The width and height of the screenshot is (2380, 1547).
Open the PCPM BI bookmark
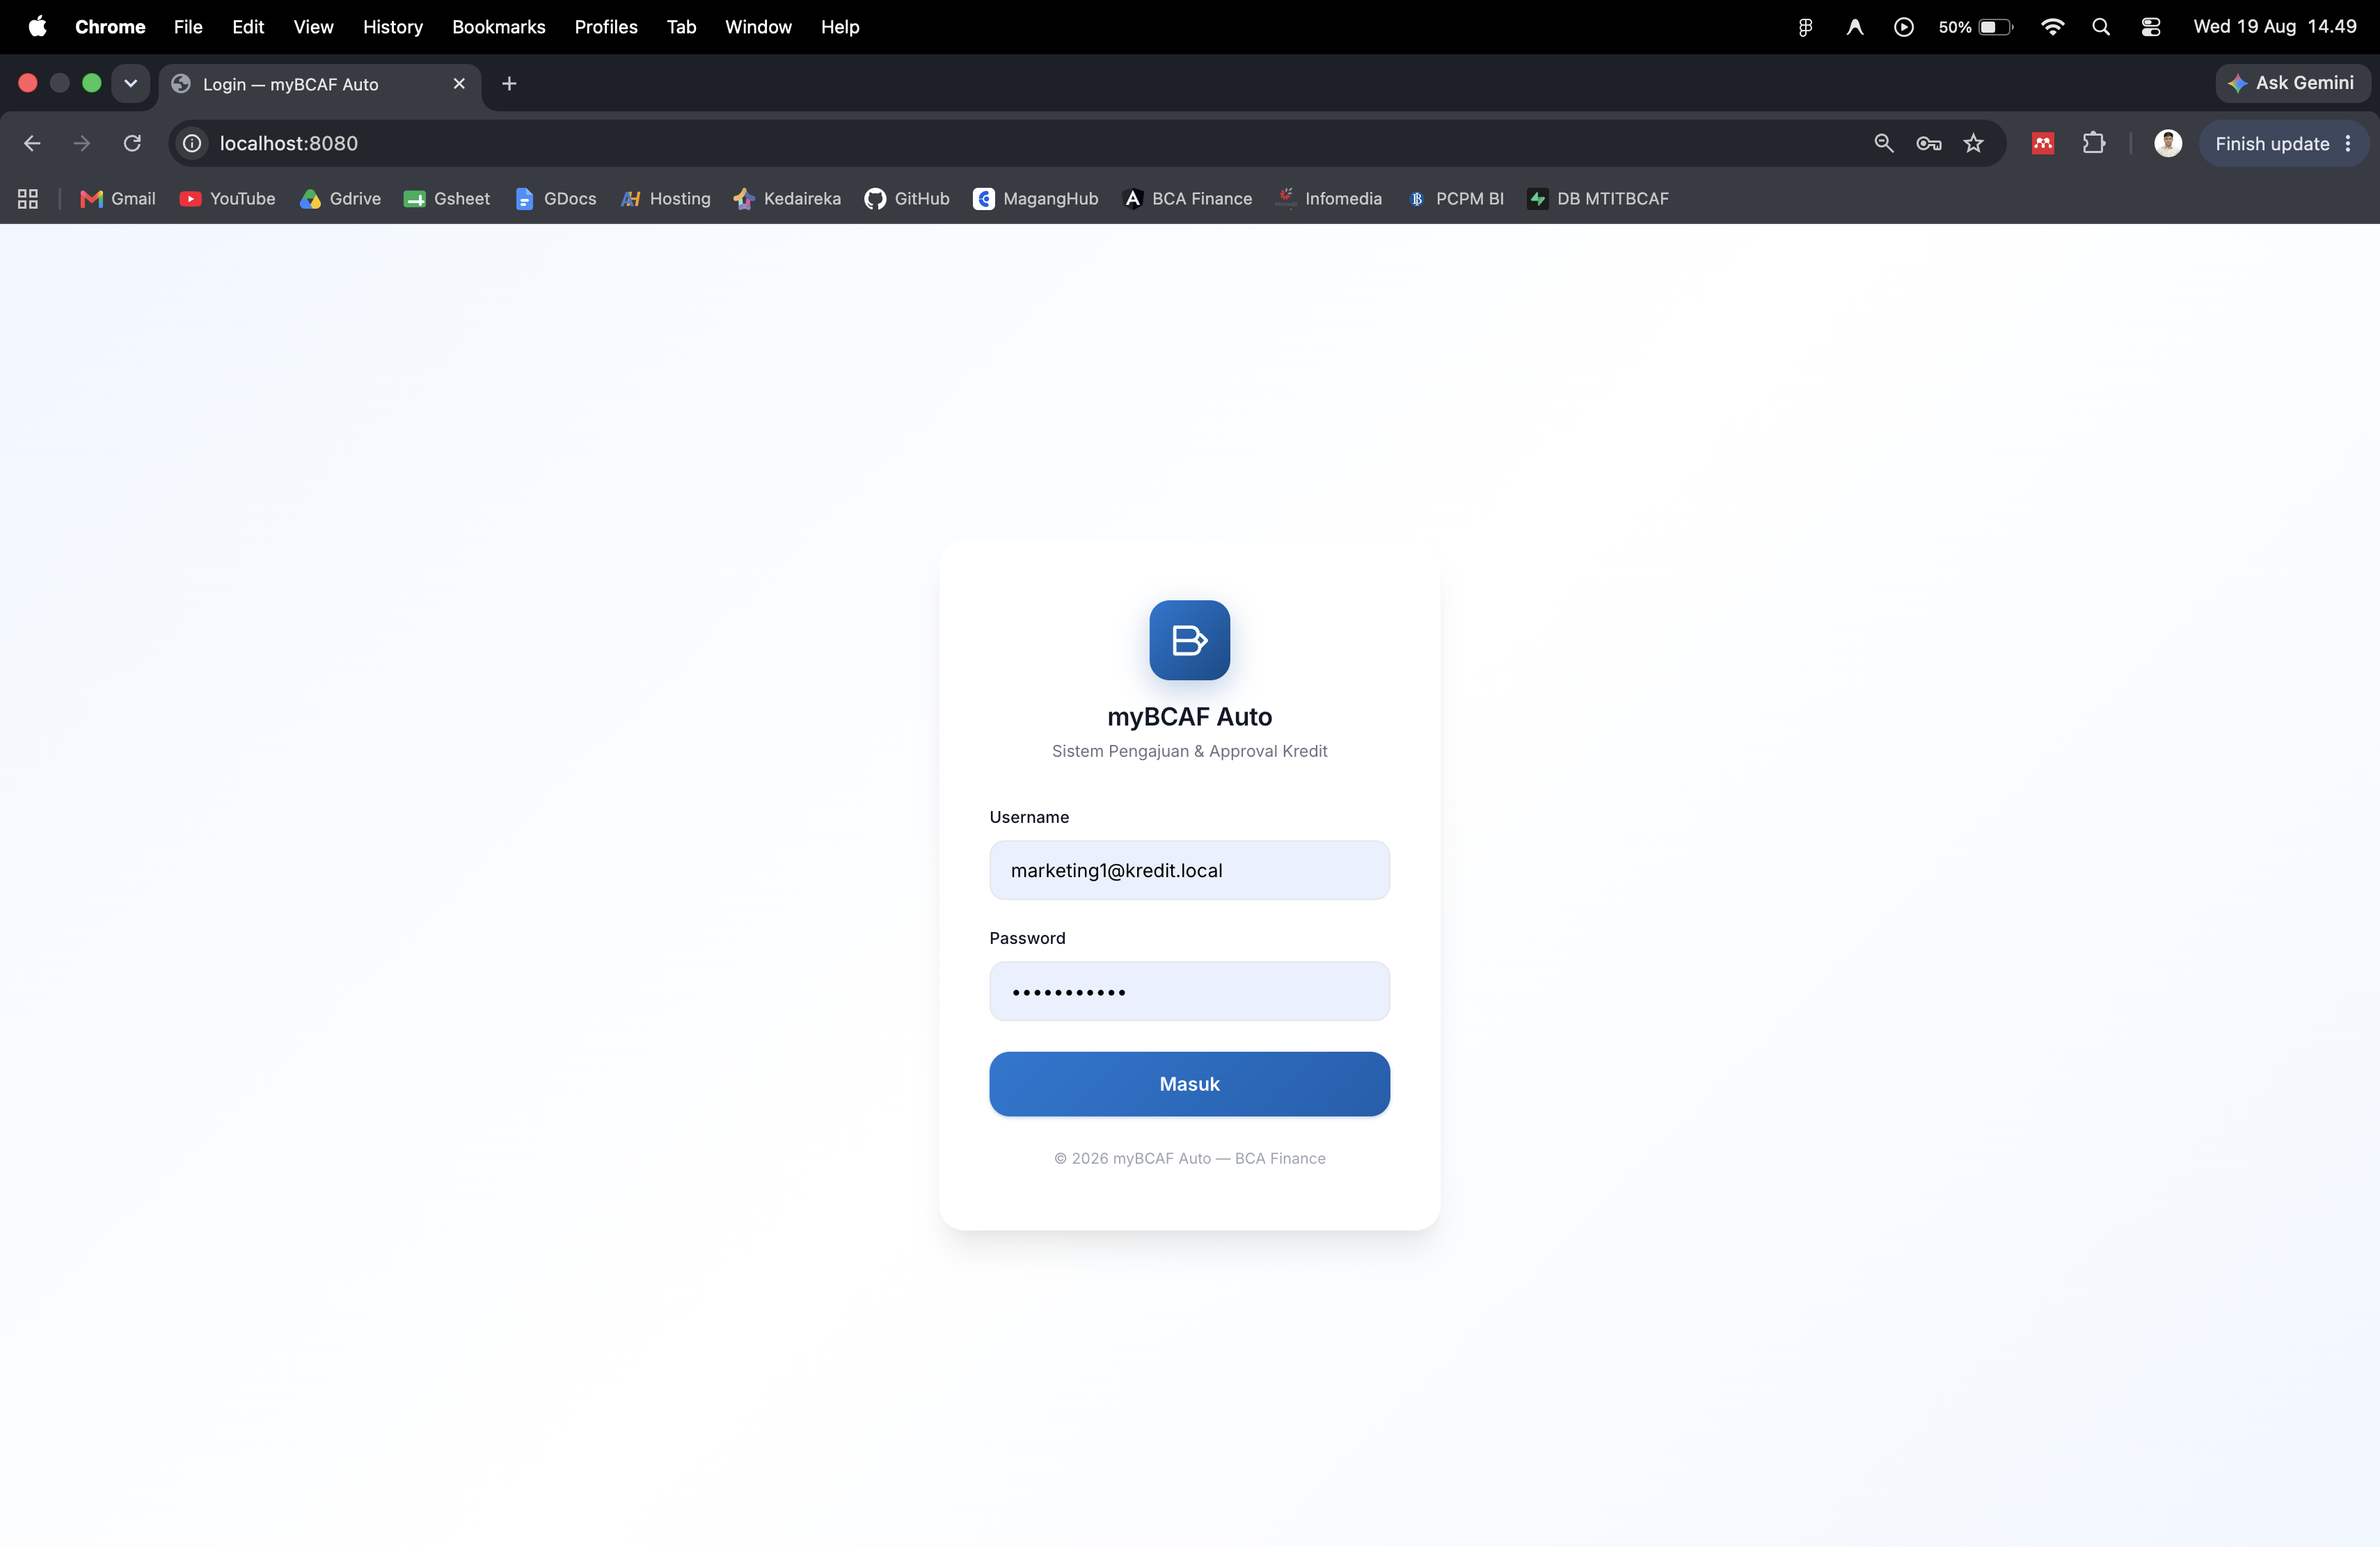click(1455, 199)
